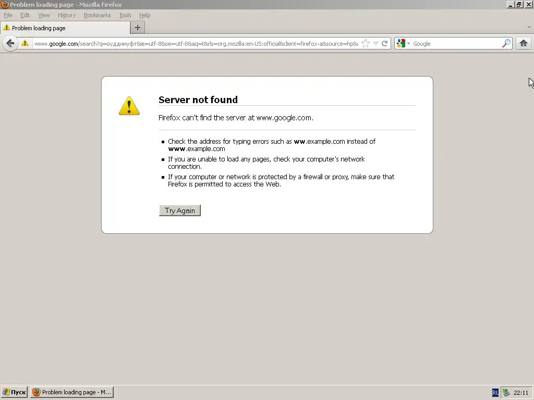Open the Bookmarks menu
This screenshot has width=534, height=400.
[98, 15]
